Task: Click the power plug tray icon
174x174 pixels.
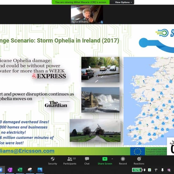Action: (x=145, y=170)
